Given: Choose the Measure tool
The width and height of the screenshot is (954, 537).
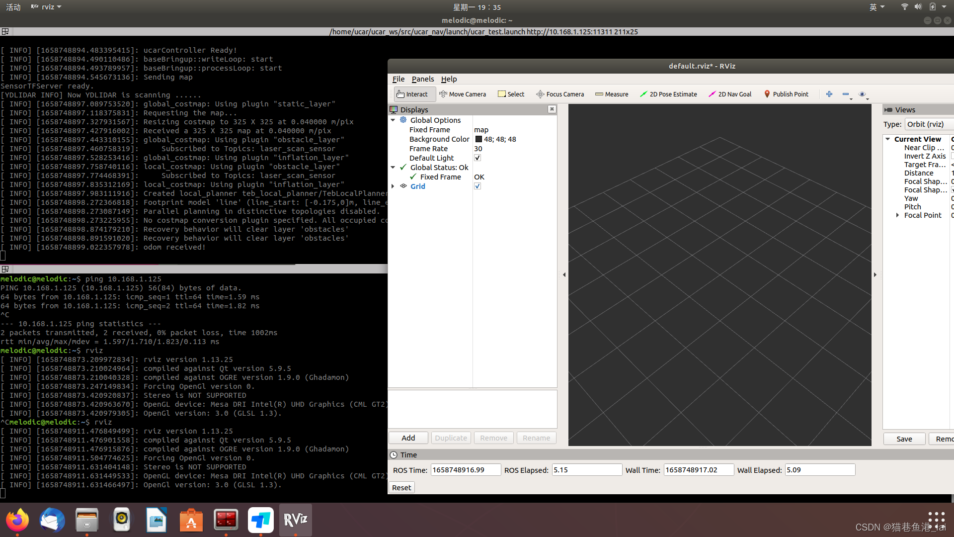Looking at the screenshot, I should pyautogui.click(x=612, y=94).
